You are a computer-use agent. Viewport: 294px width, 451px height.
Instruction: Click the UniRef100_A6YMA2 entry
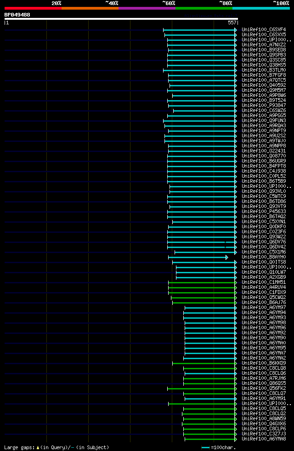click(264, 358)
